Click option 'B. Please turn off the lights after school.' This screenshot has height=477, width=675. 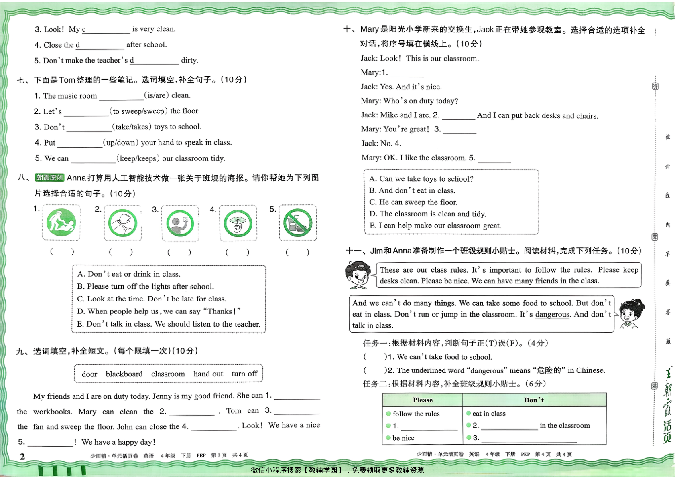(146, 287)
